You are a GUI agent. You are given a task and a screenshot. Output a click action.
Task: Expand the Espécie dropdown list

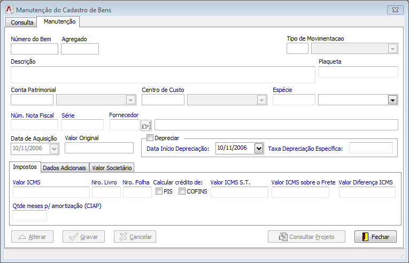[x=392, y=99]
